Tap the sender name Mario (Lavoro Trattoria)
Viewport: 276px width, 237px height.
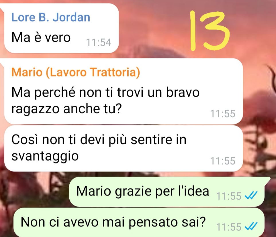[76, 72]
